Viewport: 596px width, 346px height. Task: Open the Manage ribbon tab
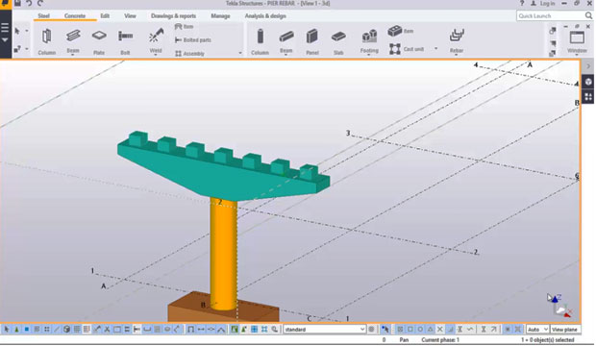click(220, 16)
